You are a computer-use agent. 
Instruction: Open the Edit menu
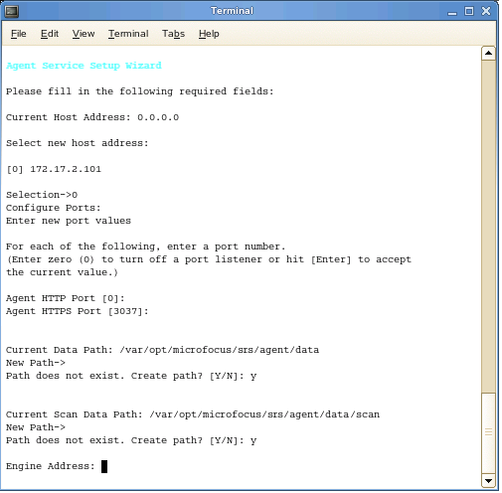[x=50, y=34]
